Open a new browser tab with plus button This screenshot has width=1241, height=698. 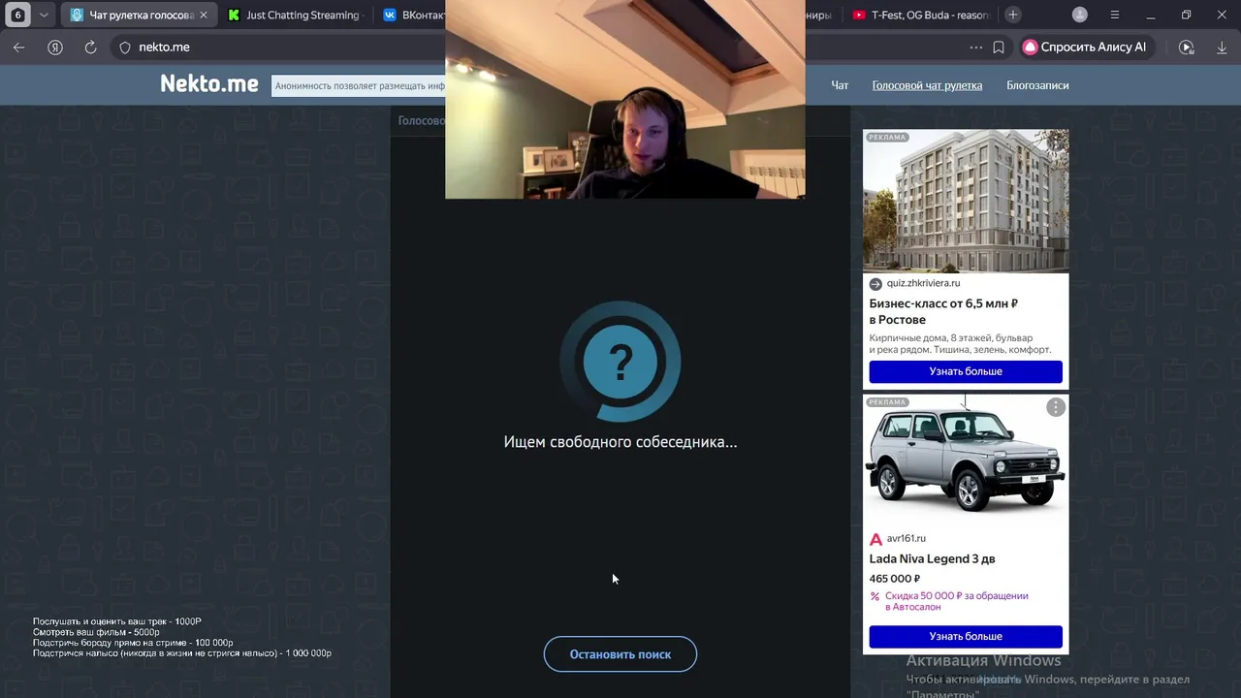point(1013,15)
